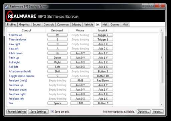Screen dimensions: 171x121
Task: Set Freelook (hold) empty keyboard binding
Action: [x=57, y=81]
